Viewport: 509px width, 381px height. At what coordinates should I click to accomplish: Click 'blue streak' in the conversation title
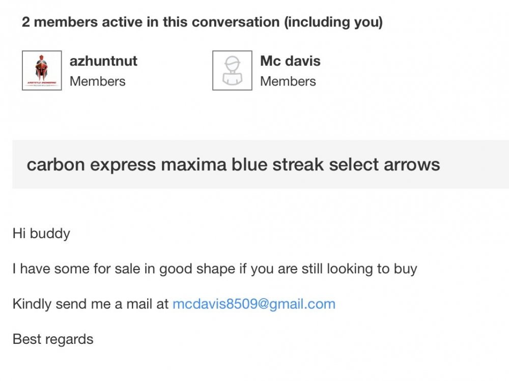pos(277,164)
